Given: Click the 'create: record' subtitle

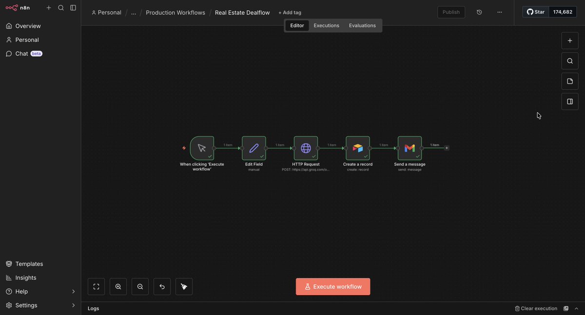Looking at the screenshot, I should pyautogui.click(x=358, y=170).
